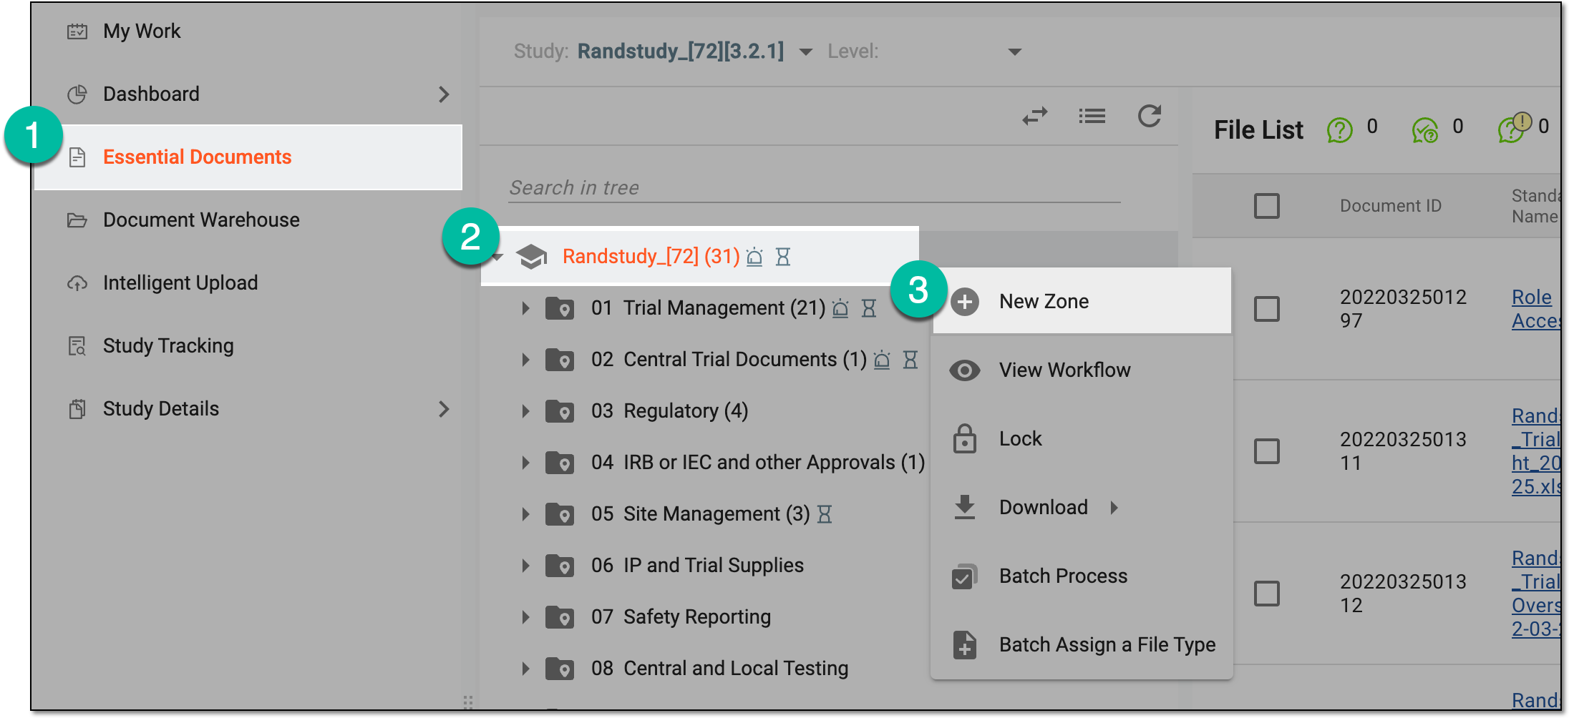This screenshot has width=1569, height=718.
Task: Open the Role Access document link
Action: click(1535, 309)
